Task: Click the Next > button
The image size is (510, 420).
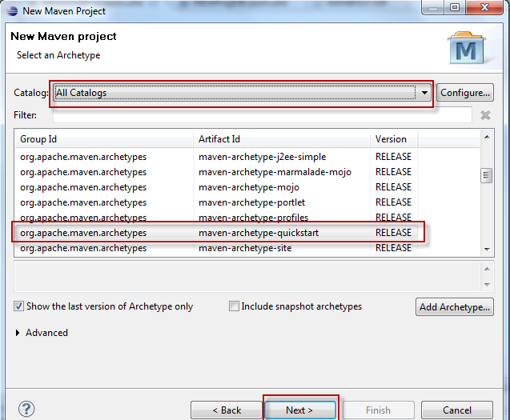Action: coord(300,410)
